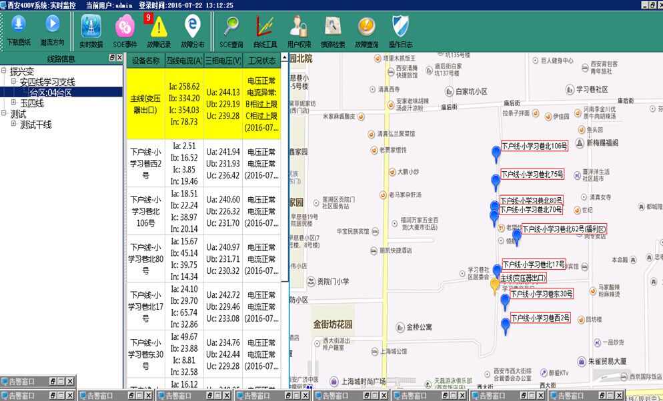Open 操作日志 operation log shield icon
The width and height of the screenshot is (663, 401).
point(400,26)
